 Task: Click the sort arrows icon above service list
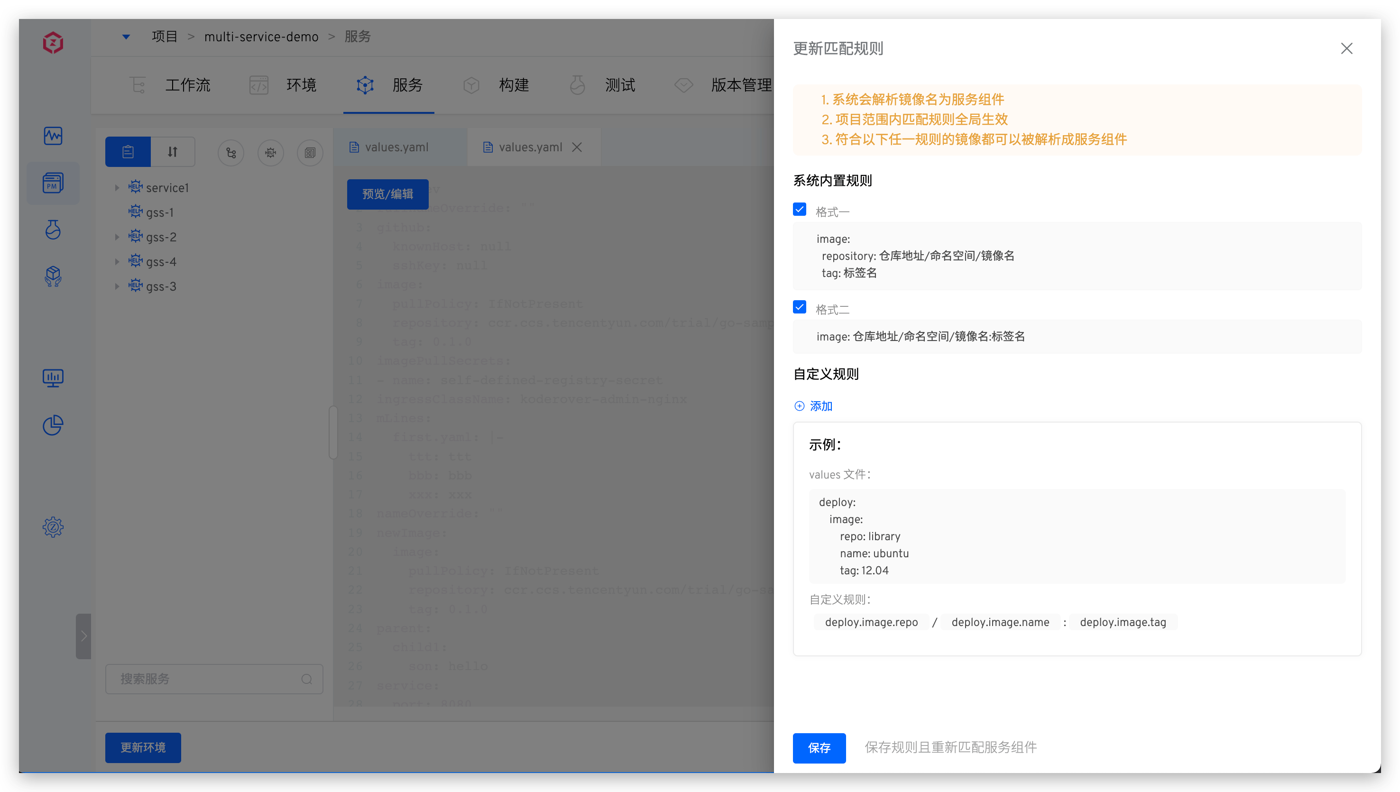[173, 151]
